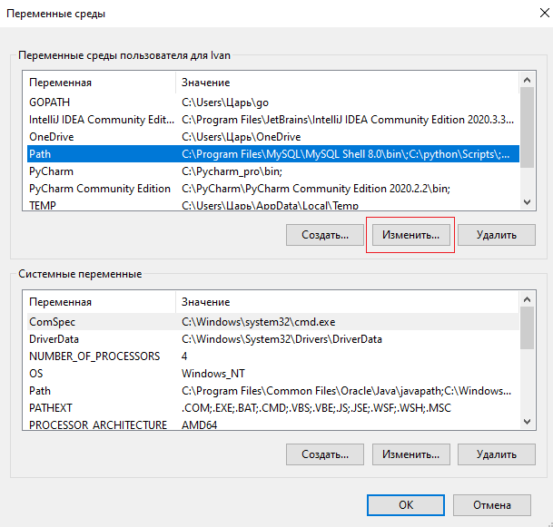Click Создать under user variables

[x=325, y=235]
